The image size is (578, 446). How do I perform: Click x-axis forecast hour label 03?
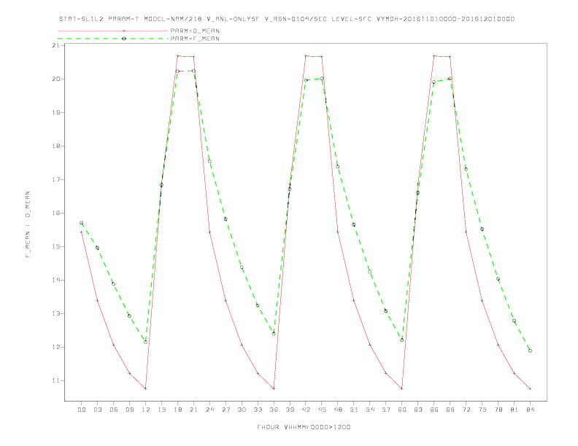click(97, 410)
